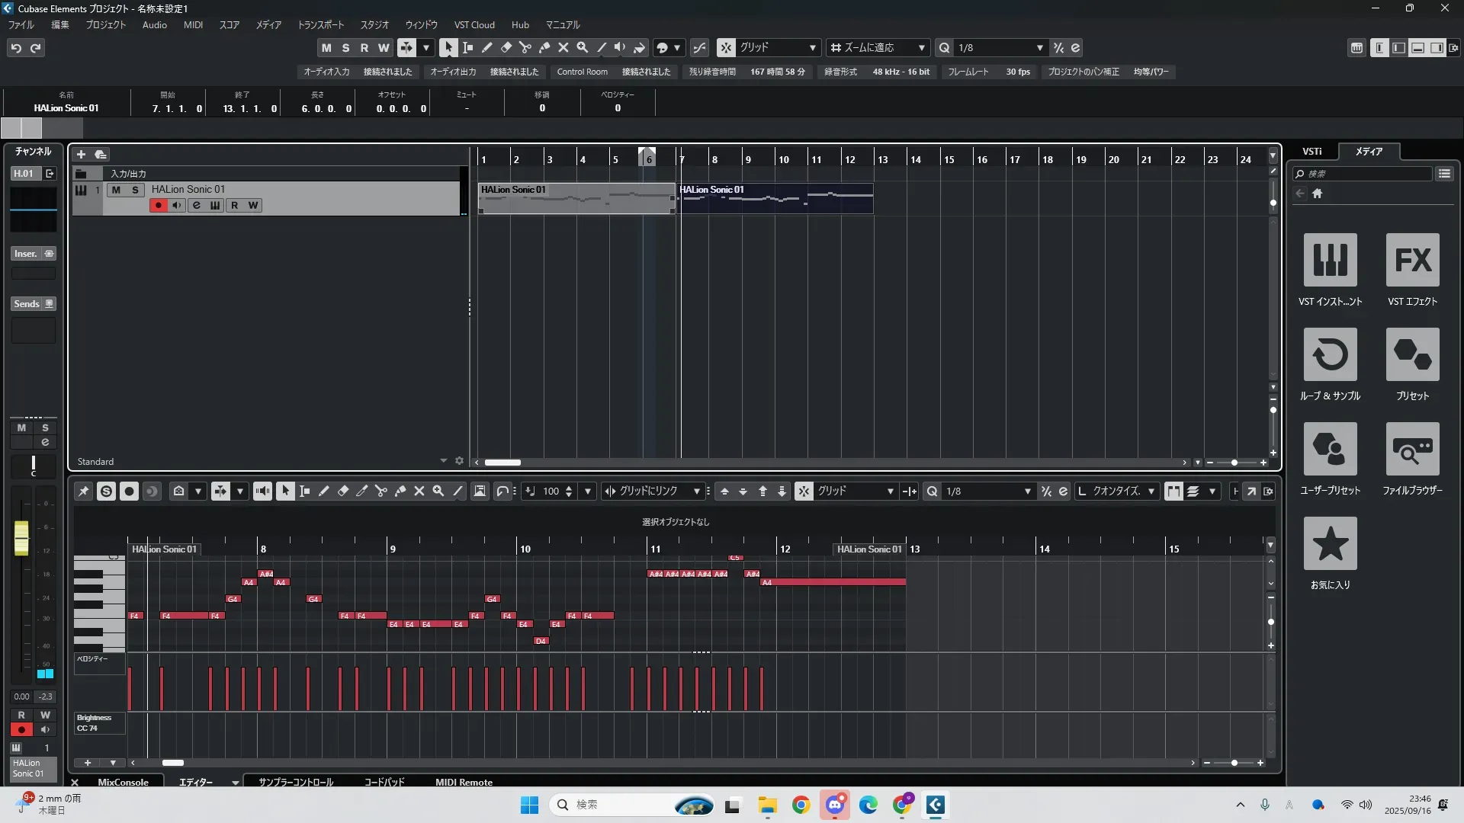Viewport: 1464px width, 823px height.
Task: Select the Eraser tool in main toolbar
Action: pos(506,47)
